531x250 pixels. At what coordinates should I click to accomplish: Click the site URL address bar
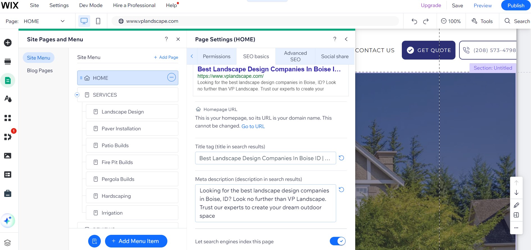[255, 21]
